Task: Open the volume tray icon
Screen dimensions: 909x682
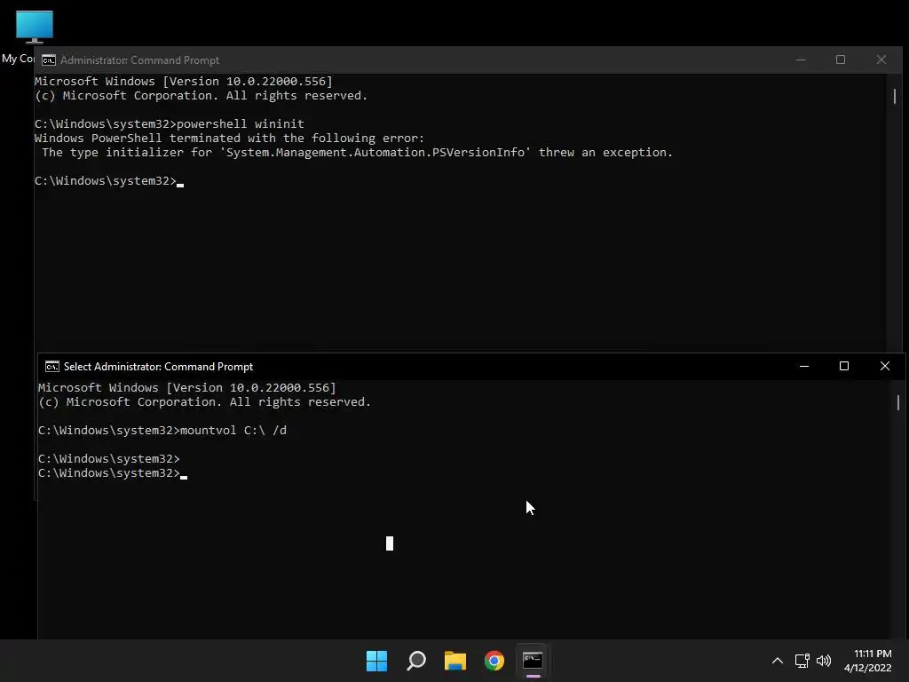Action: (x=823, y=661)
